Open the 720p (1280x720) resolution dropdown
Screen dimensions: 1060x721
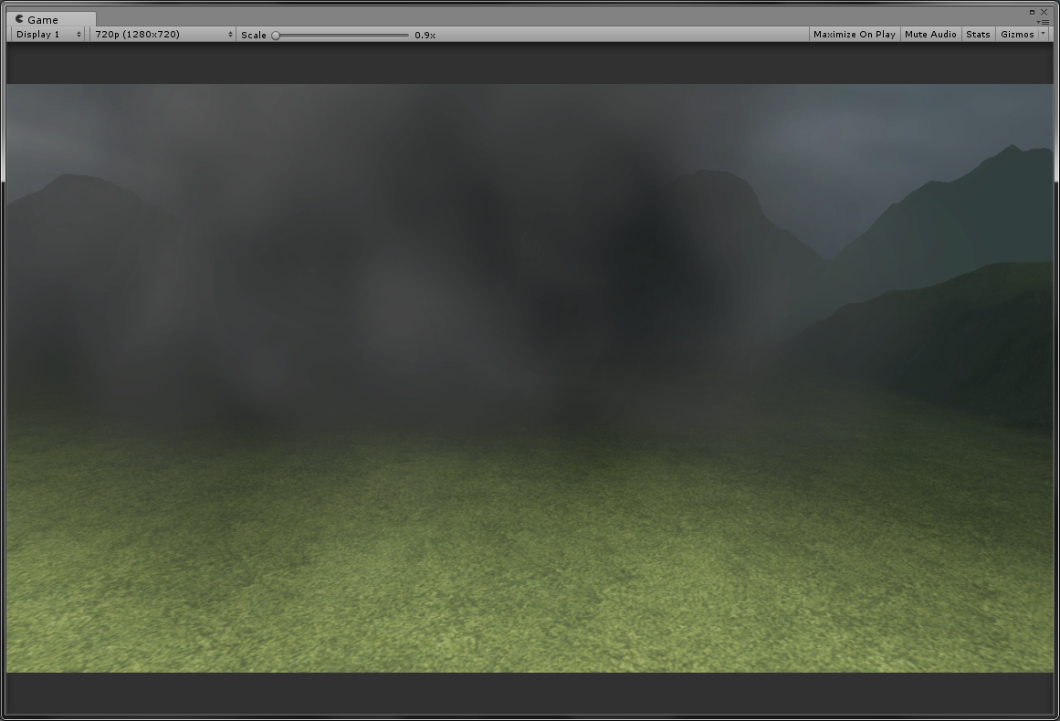[x=163, y=35]
